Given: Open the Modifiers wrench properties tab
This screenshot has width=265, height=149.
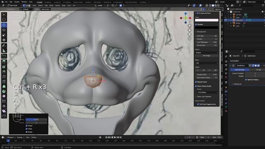Looking at the screenshot, I should pos(226,91).
